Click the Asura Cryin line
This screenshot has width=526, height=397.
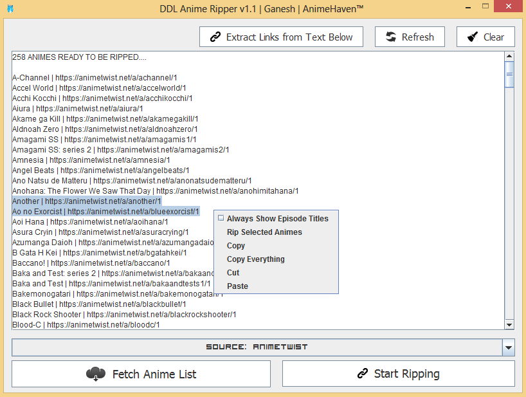100,232
